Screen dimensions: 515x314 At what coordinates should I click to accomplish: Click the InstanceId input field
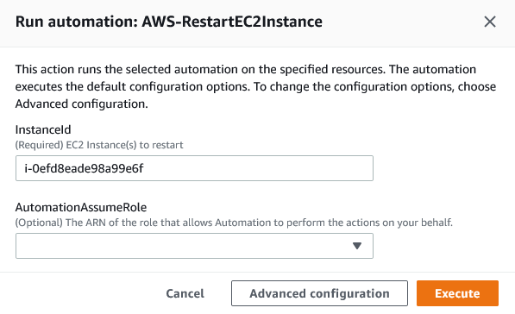tap(194, 168)
